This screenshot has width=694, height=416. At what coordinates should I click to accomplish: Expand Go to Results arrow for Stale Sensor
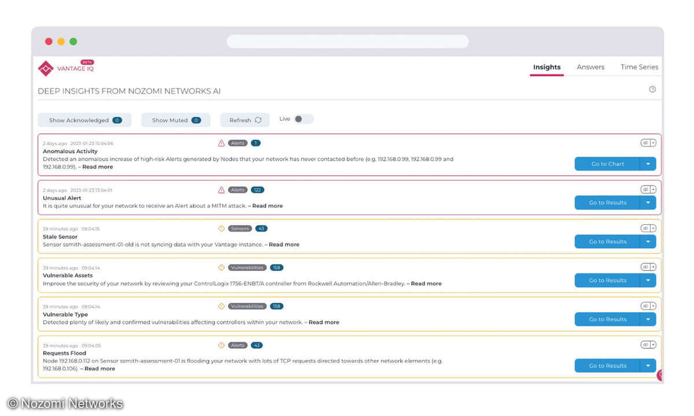648,242
